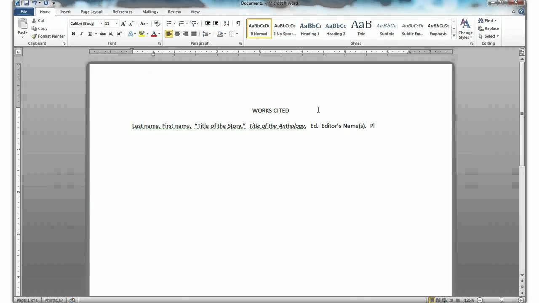539x303 pixels.
Task: Expand the bullets list dropdown
Action: 175,24
